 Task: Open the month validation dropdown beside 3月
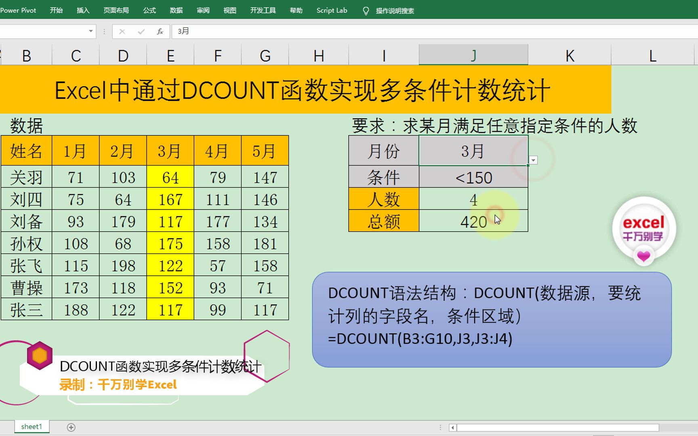pos(533,160)
